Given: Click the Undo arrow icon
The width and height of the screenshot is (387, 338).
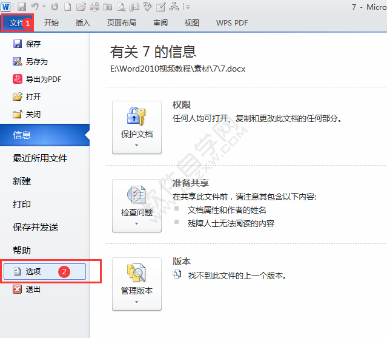Looking at the screenshot, I should pos(35,7).
